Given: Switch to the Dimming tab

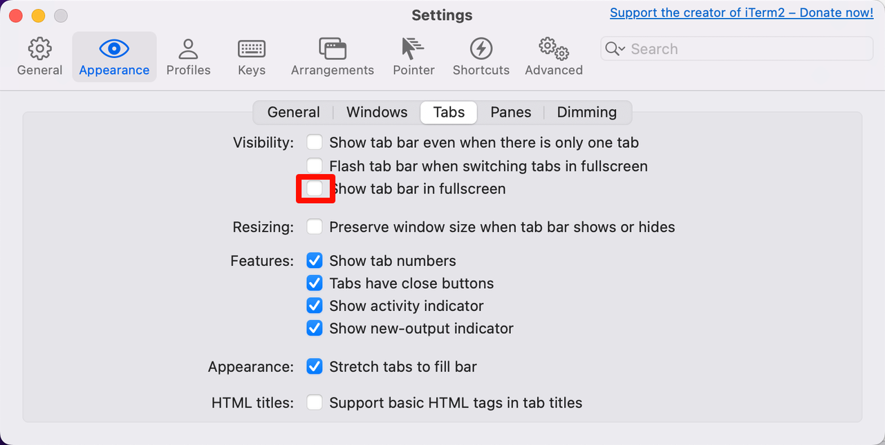Looking at the screenshot, I should [586, 113].
